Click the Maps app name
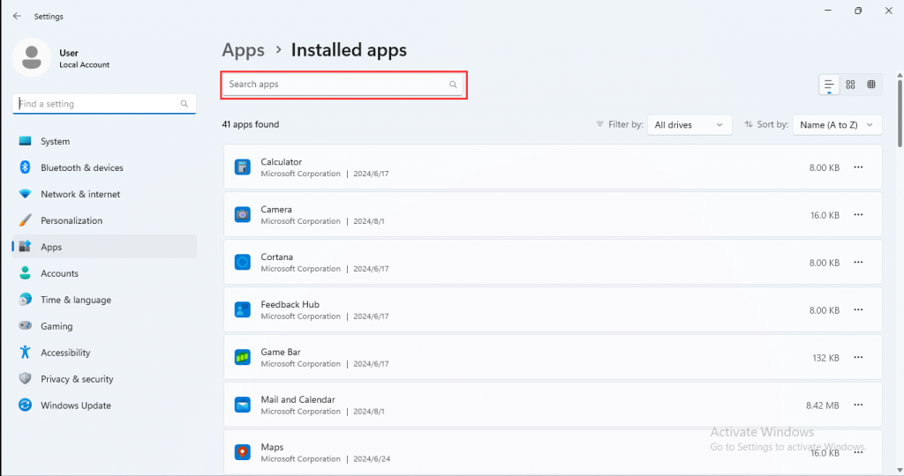 pyautogui.click(x=272, y=447)
